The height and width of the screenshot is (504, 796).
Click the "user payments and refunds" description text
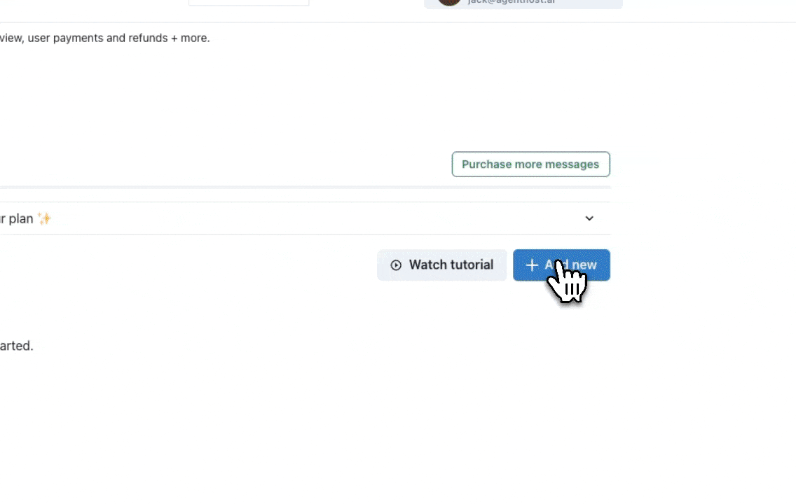[97, 38]
